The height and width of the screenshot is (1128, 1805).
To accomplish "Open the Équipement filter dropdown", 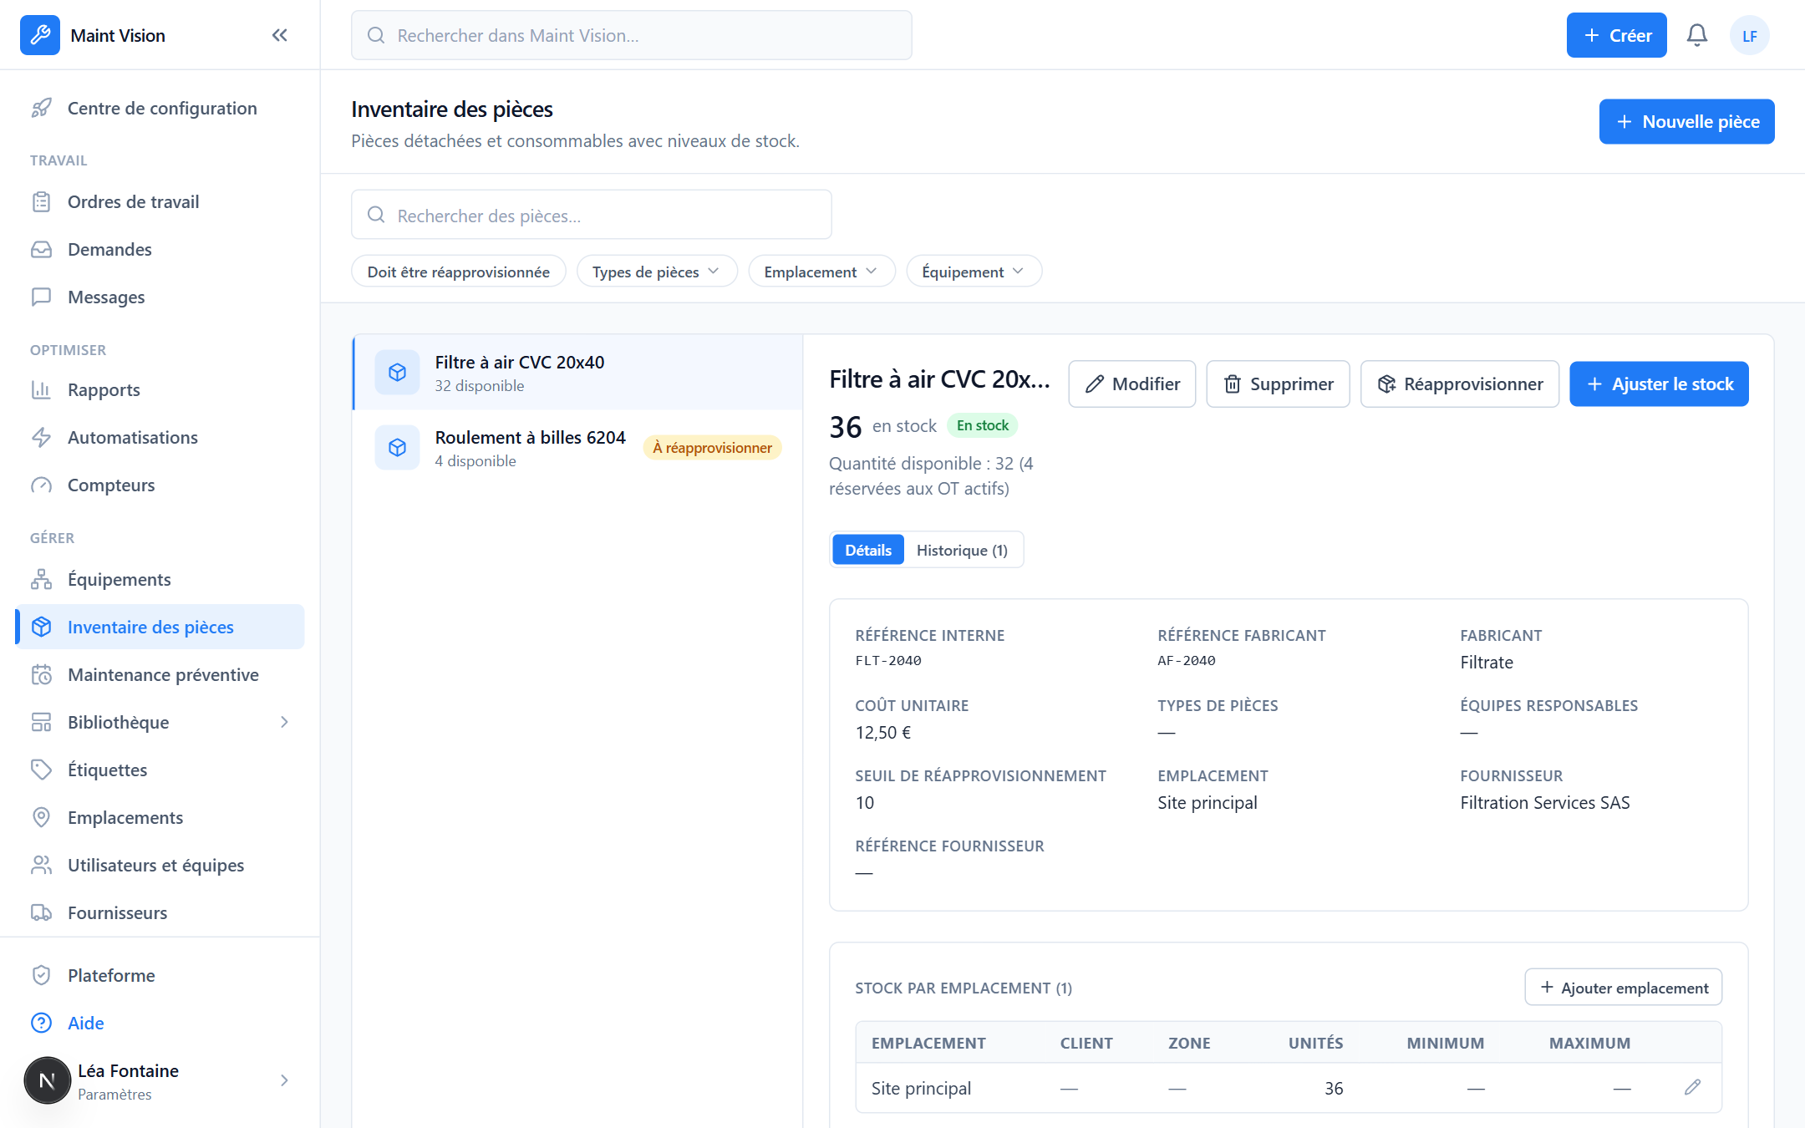I will (x=974, y=272).
